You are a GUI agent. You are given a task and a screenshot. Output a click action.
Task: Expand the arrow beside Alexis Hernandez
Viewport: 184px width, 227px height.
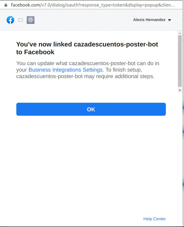pyautogui.click(x=169, y=20)
